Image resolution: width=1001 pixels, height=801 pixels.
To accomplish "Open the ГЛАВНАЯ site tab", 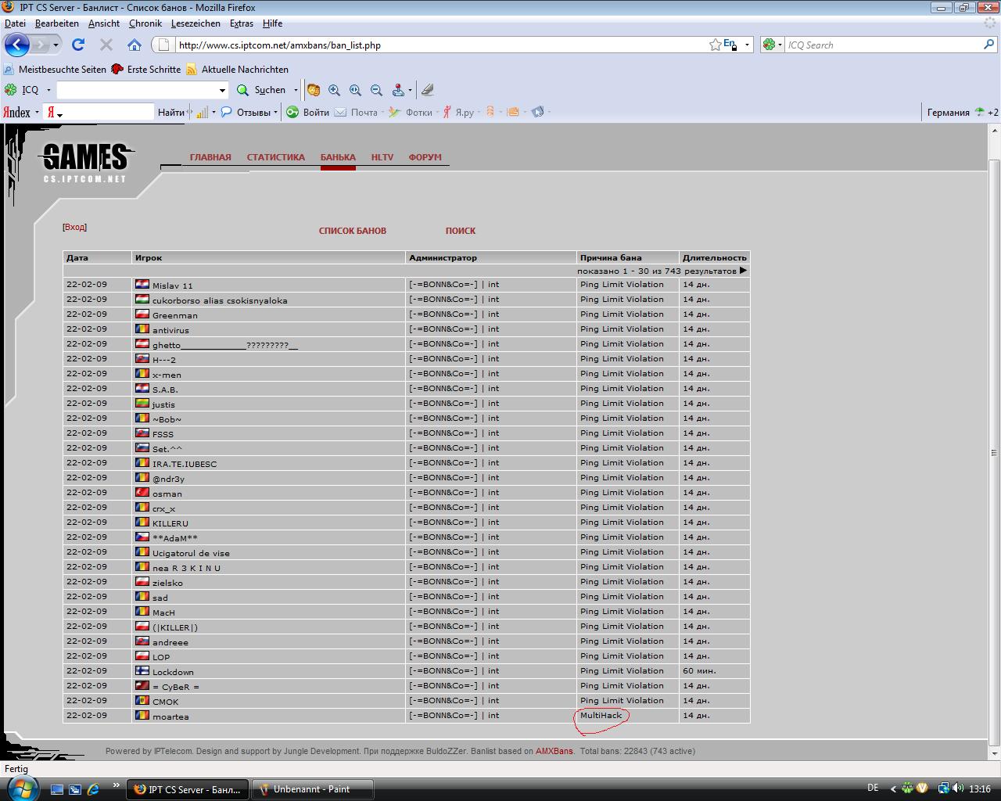I will coord(210,157).
